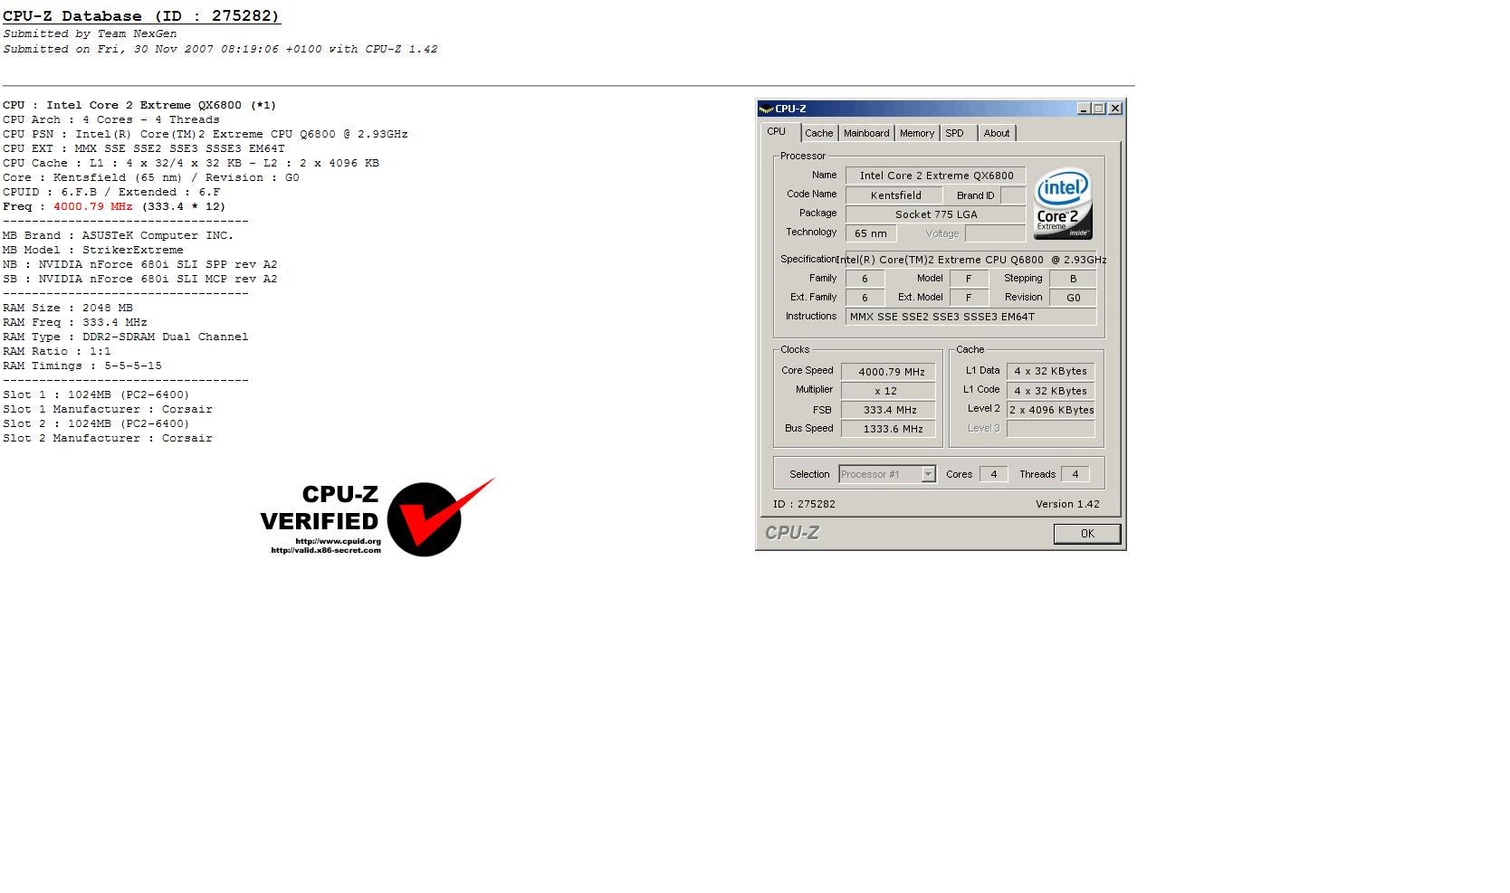Click the red '4000.79 MHz' frequency text
The width and height of the screenshot is (1510, 893).
(x=93, y=206)
